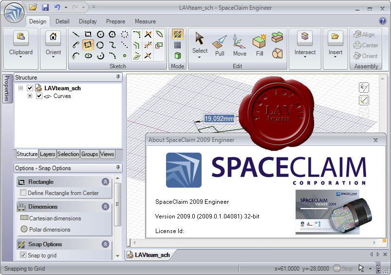This screenshot has height=275, width=391.
Task: Select the Construction Circle tool
Action: coord(125,34)
